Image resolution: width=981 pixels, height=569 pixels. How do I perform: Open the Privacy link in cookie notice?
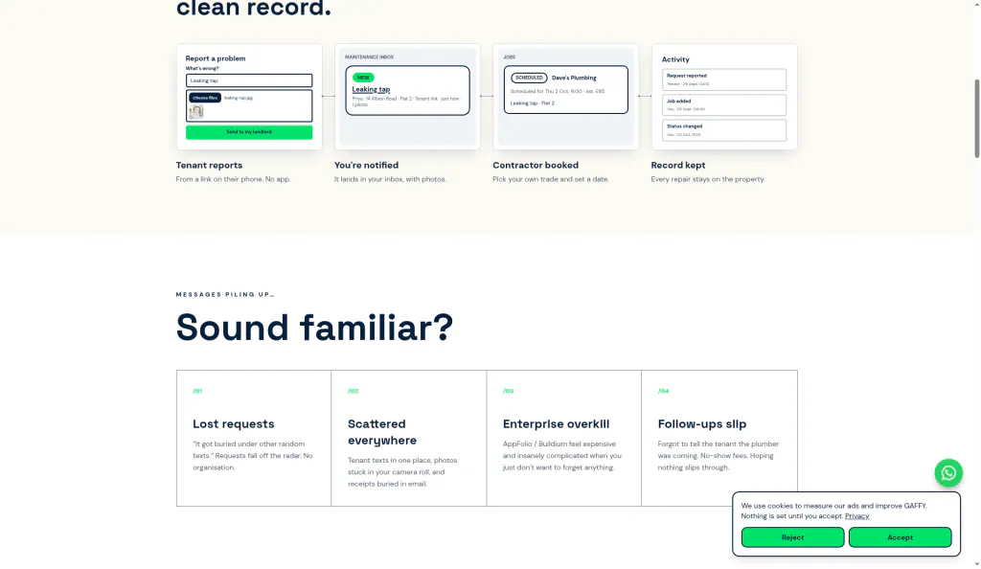pos(856,516)
